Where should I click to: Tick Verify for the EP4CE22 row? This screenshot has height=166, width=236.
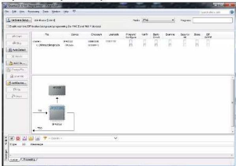[x=145, y=41]
